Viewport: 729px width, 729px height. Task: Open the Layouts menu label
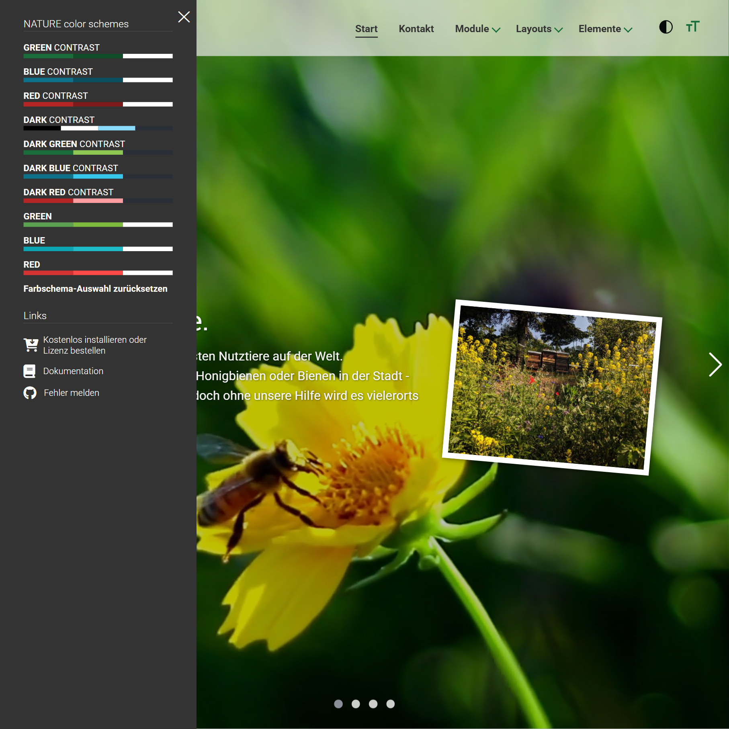click(x=533, y=29)
